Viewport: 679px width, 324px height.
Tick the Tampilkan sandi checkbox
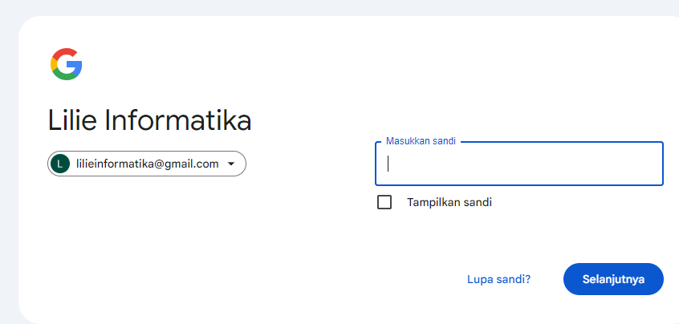point(384,202)
